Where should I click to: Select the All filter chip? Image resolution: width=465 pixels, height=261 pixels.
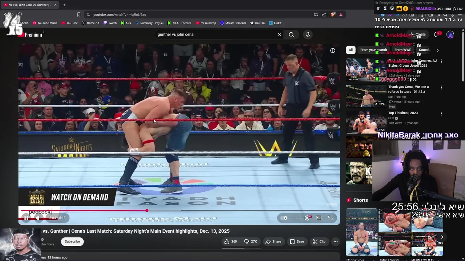pyautogui.click(x=351, y=50)
